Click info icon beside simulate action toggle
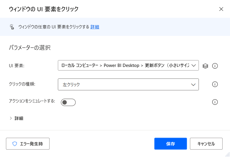The width and height of the screenshot is (230, 157). (x=215, y=102)
